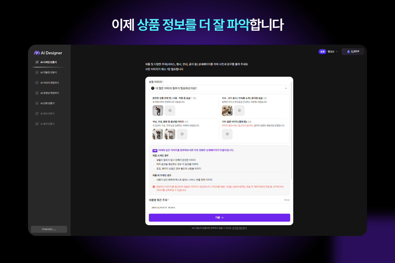This screenshot has height=263, width=395.
Task: Add image under 색상, 구성, 용량 옵션별 이미지
Action: [182, 134]
